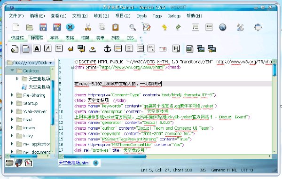Image resolution: width=282 pixels, height=179 pixels.
Task: Open preferences tools icon
Action: [x=240, y=27]
